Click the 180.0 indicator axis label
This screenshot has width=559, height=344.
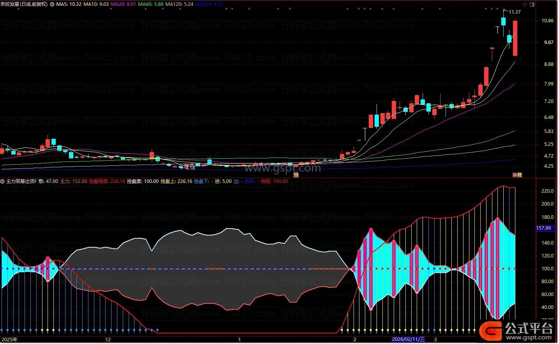[548, 217]
